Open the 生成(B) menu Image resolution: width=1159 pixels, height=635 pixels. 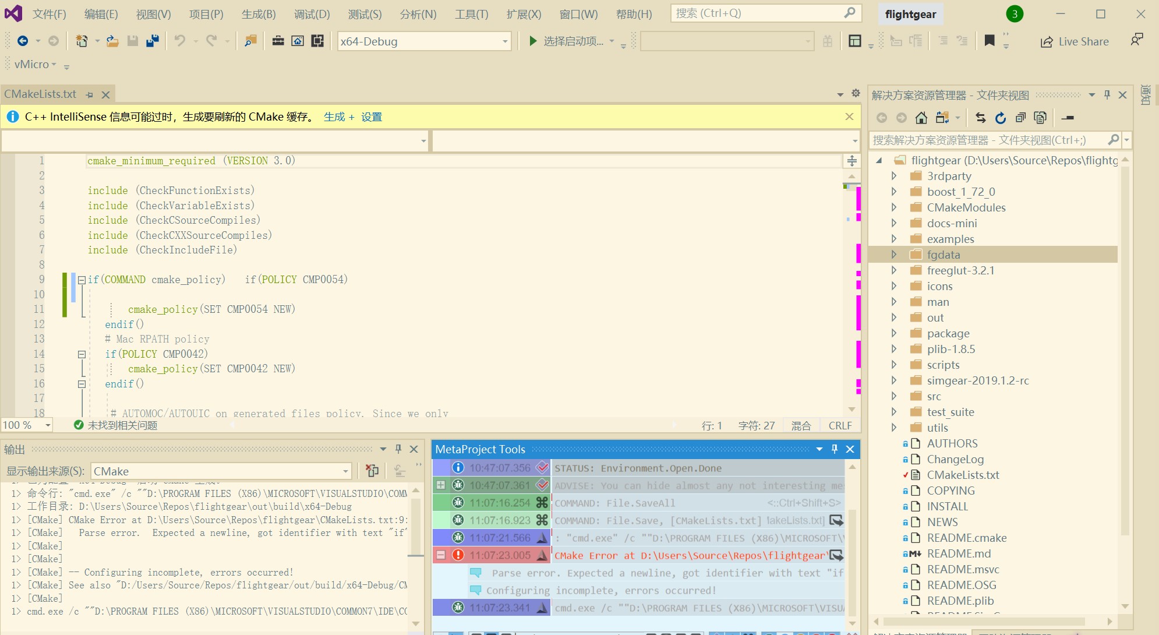259,14
